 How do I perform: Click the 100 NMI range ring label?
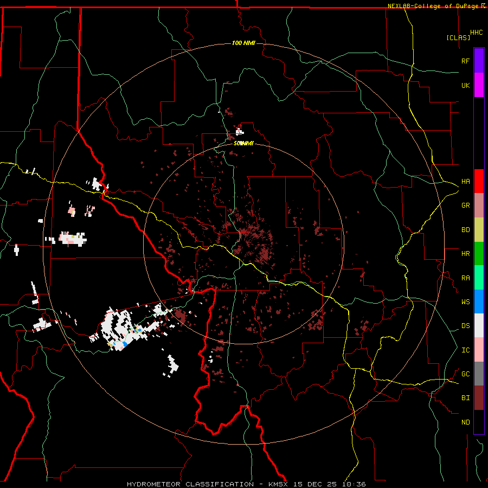point(243,43)
